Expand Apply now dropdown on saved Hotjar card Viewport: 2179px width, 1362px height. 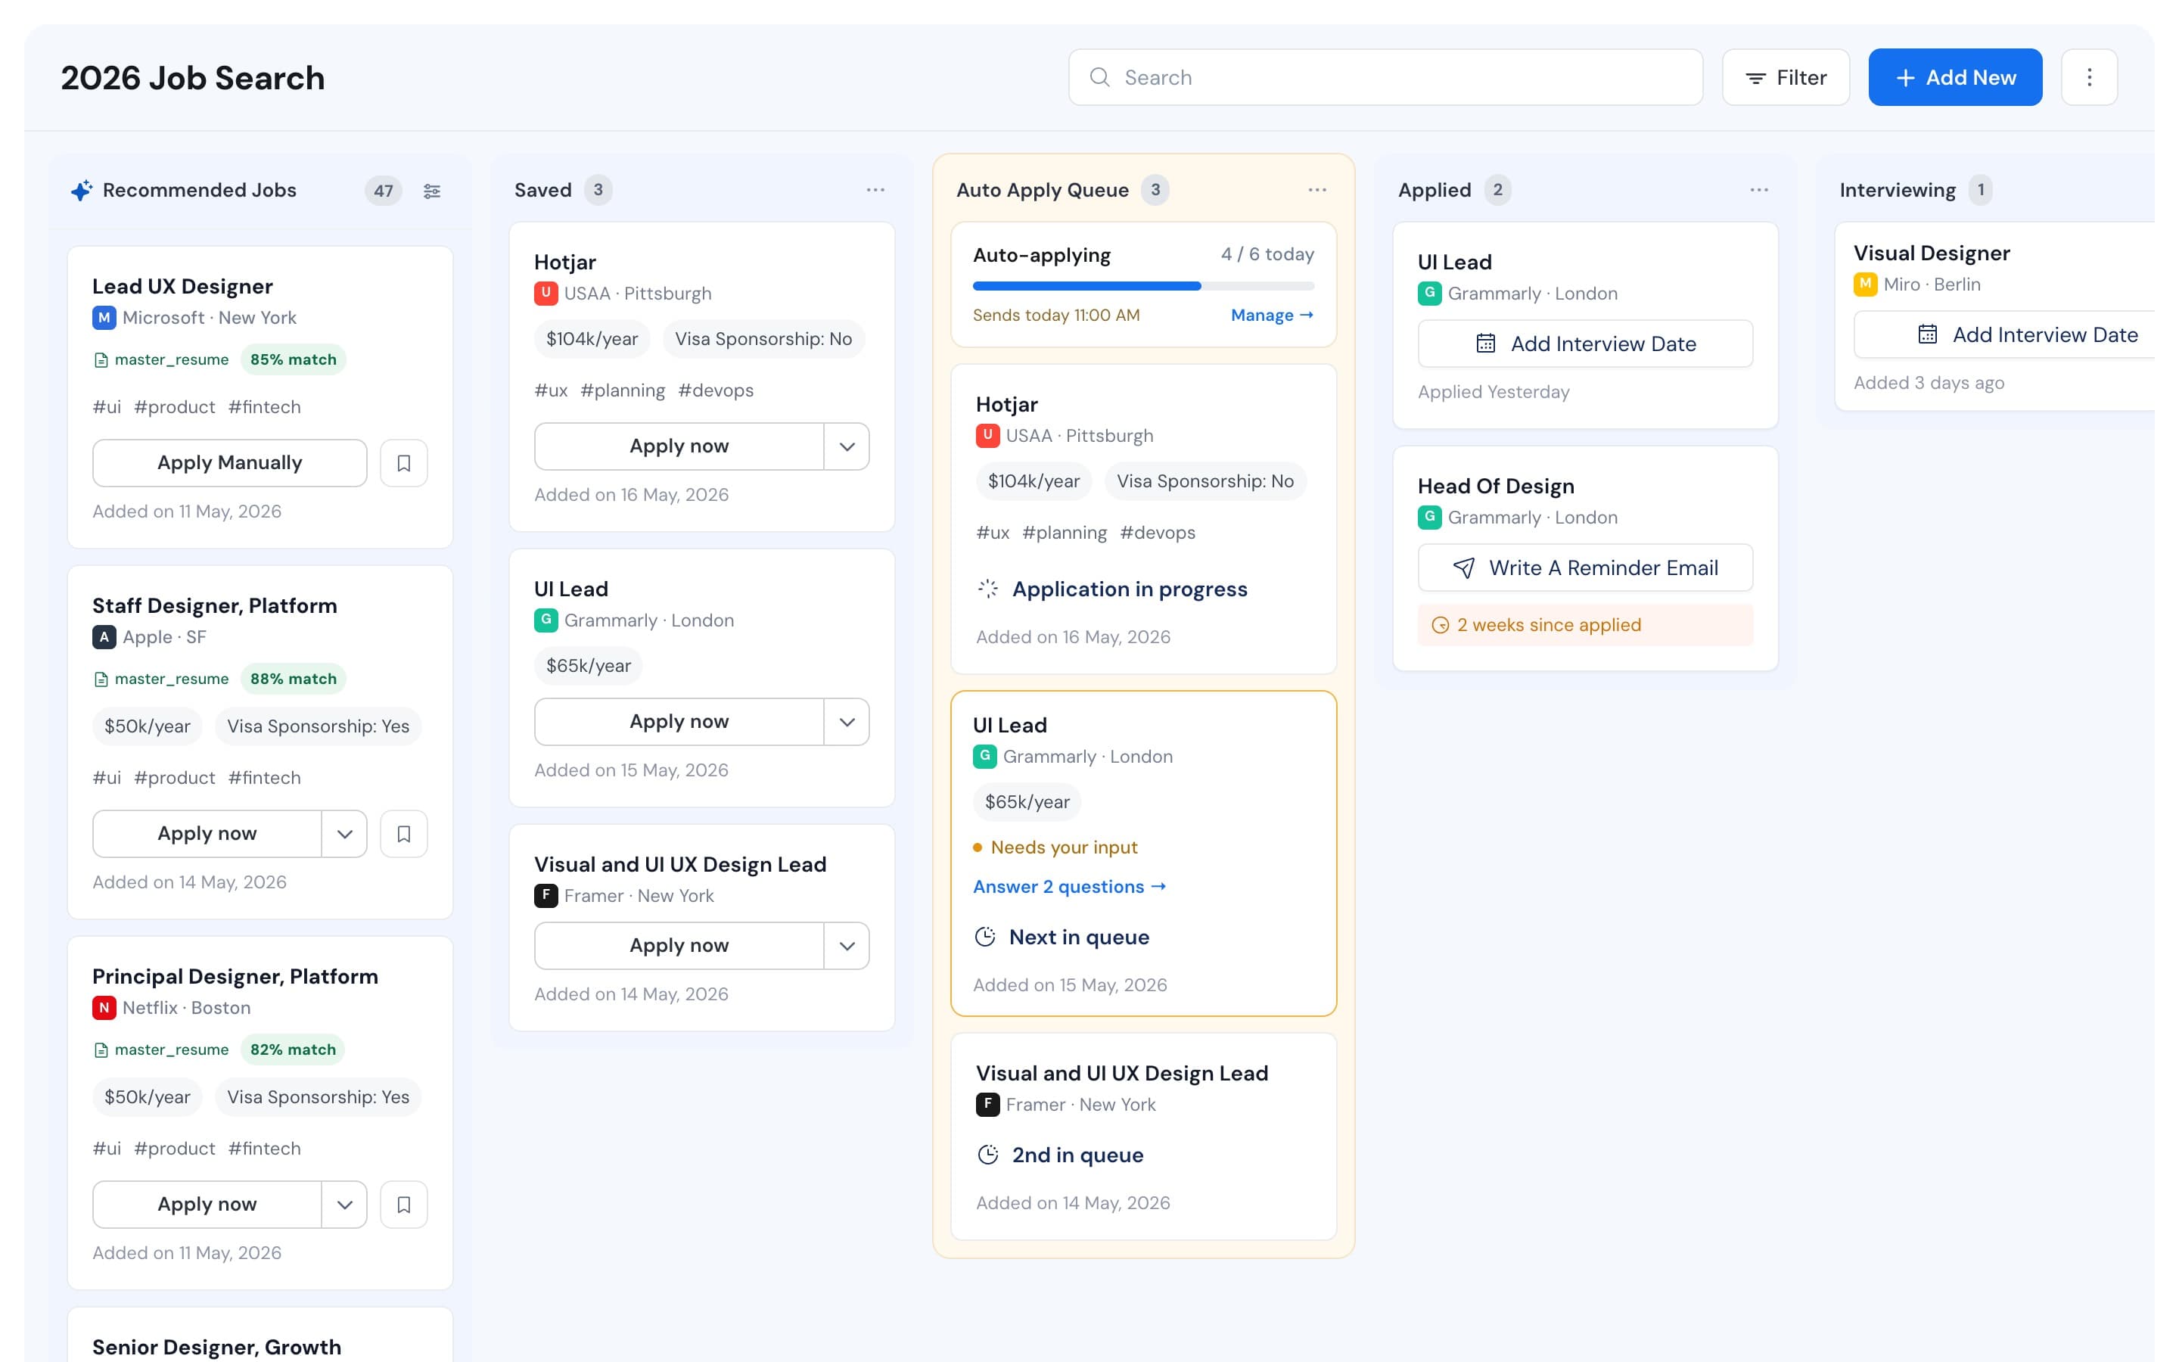847,446
